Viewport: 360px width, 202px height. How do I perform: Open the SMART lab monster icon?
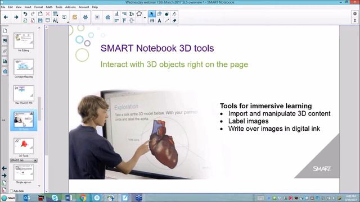[85, 17]
